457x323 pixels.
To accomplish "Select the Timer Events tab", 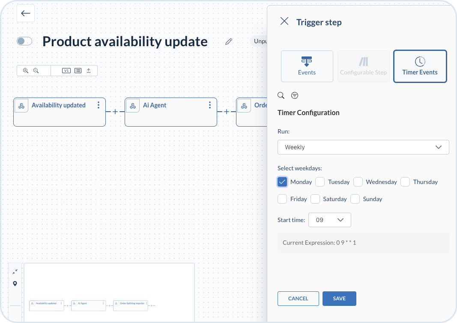I will pyautogui.click(x=420, y=66).
